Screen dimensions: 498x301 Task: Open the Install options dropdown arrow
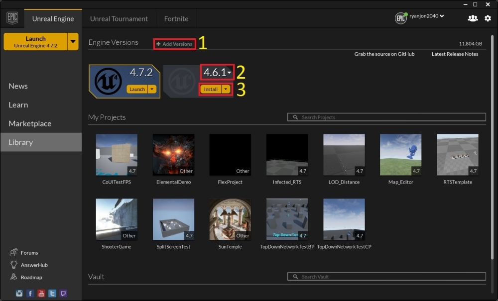[226, 89]
